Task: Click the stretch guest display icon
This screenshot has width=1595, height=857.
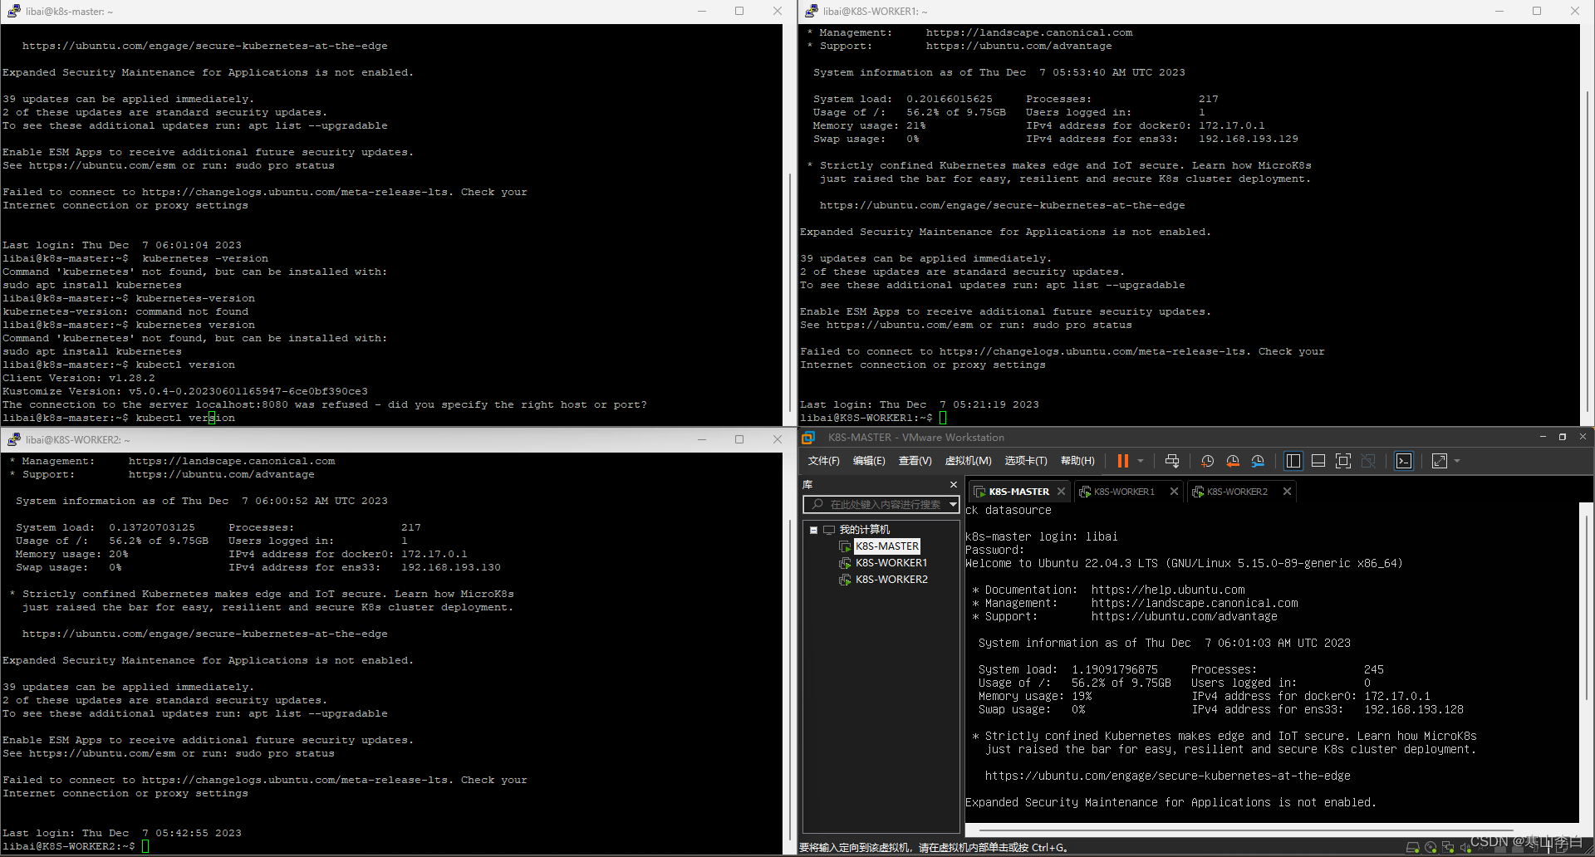Action: pyautogui.click(x=1440, y=461)
